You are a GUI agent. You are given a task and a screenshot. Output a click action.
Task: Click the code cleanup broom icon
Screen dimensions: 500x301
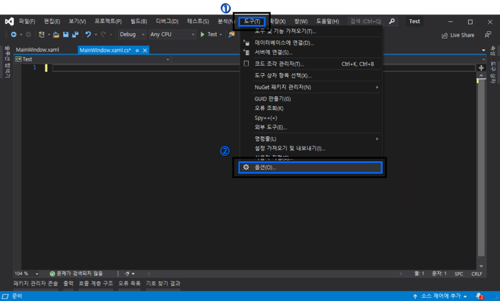point(127,274)
